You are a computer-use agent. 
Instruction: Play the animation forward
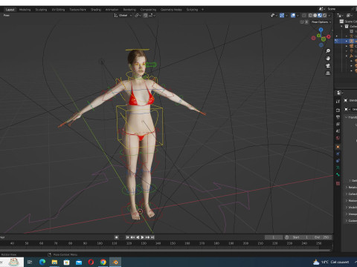(x=143, y=237)
